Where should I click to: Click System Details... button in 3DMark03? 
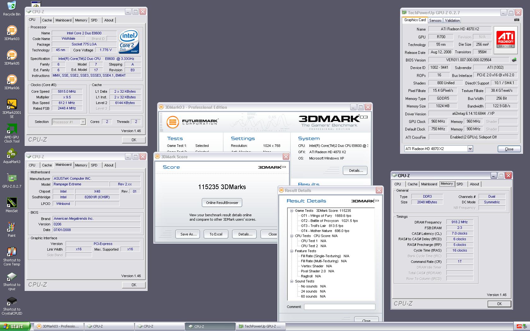356,171
